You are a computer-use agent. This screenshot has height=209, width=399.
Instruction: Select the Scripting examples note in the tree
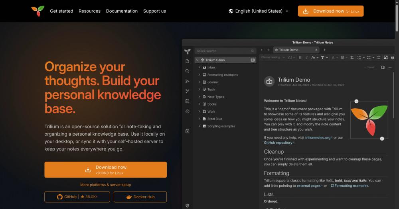coord(221,126)
